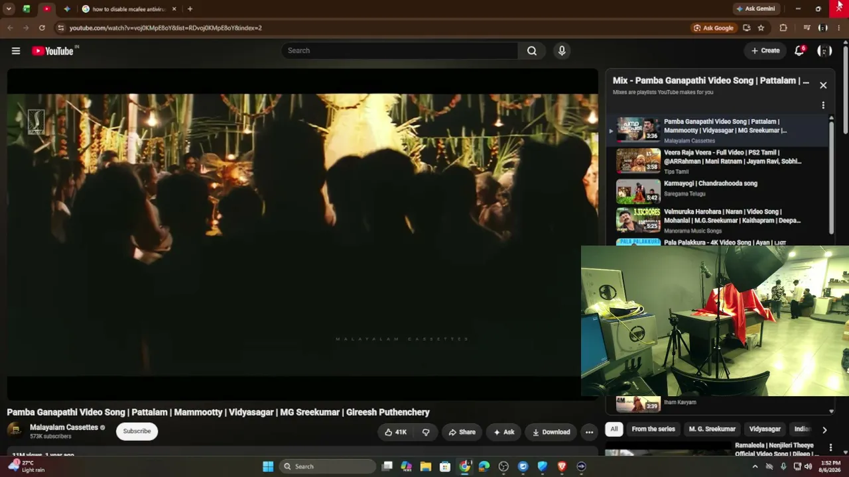The width and height of the screenshot is (849, 477).
Task: Open the YouTube notifications bell
Action: click(x=799, y=51)
